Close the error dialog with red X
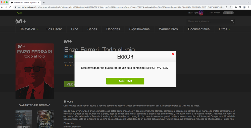 173,54
